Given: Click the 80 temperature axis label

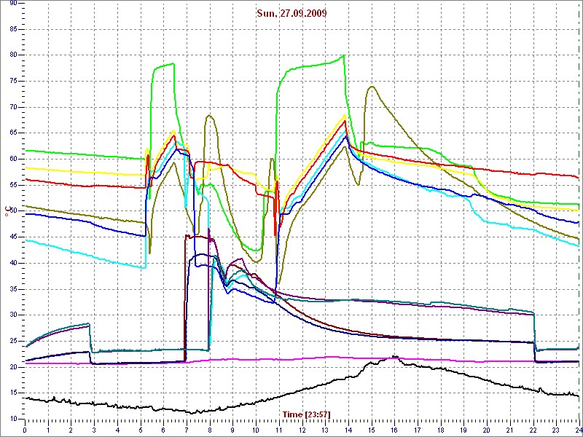Looking at the screenshot, I should [13, 55].
